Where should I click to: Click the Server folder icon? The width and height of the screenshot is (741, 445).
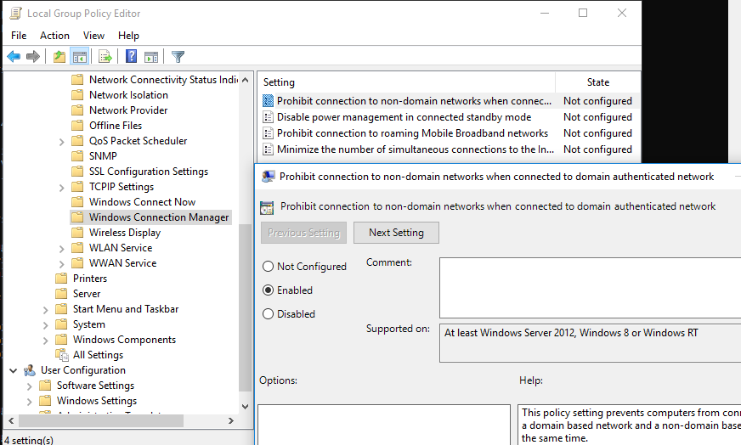pyautogui.click(x=61, y=293)
